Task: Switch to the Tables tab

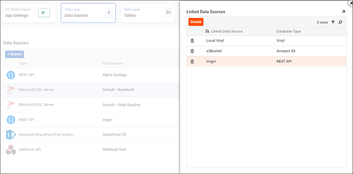Action: pos(147,13)
